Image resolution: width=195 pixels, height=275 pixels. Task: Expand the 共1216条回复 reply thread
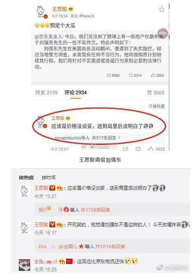(110, 246)
